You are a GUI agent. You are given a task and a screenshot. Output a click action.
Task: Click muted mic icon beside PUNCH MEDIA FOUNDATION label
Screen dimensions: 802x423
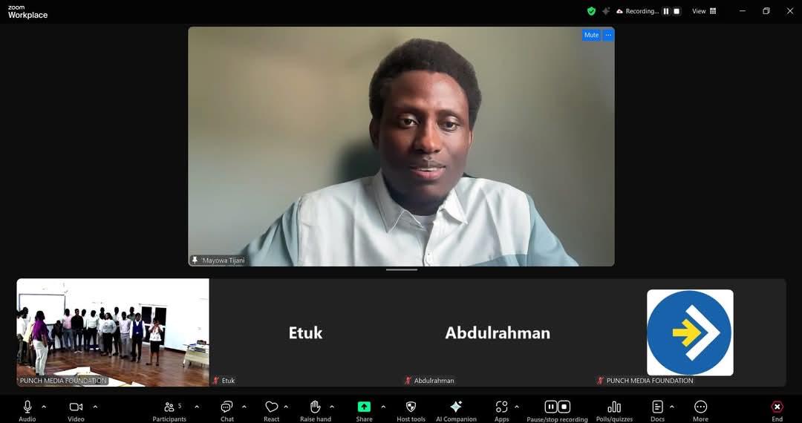pos(601,381)
